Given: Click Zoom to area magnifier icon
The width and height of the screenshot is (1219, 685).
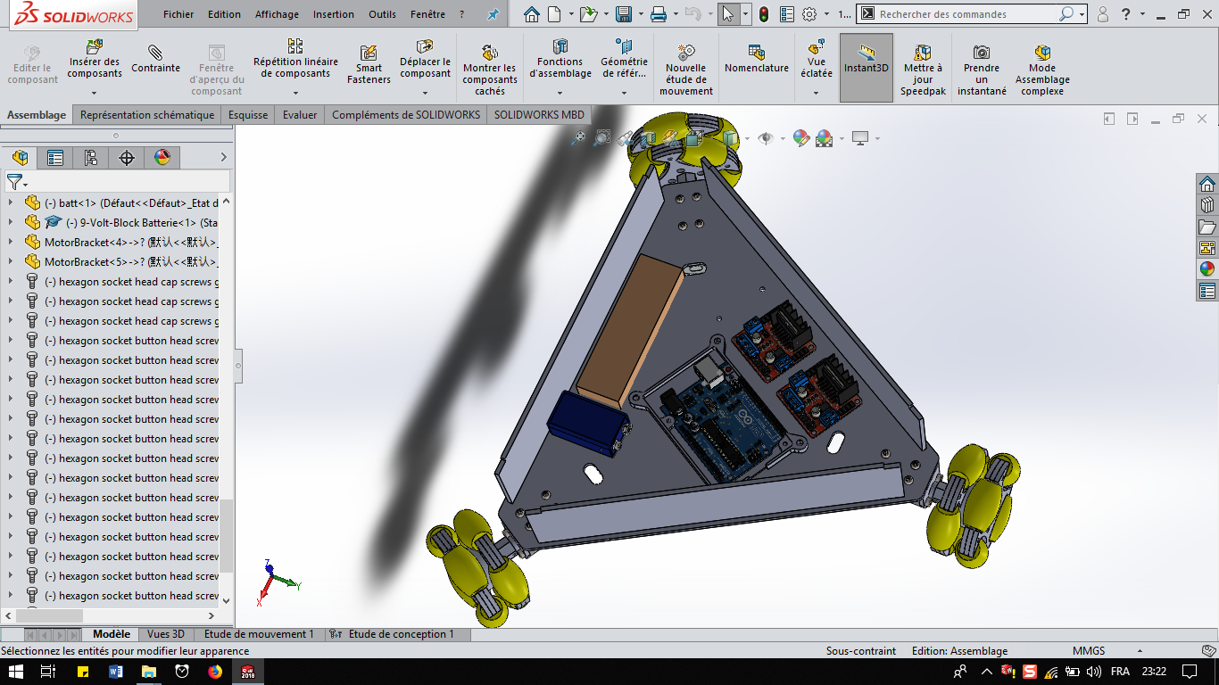Looking at the screenshot, I should pyautogui.click(x=602, y=137).
